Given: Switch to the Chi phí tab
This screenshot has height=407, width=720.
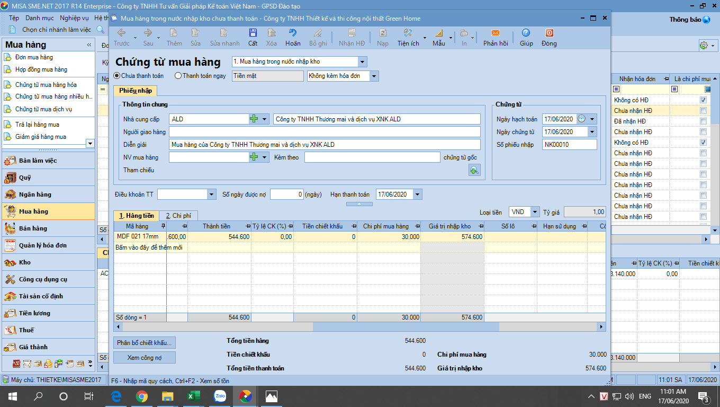Looking at the screenshot, I should pyautogui.click(x=178, y=216).
